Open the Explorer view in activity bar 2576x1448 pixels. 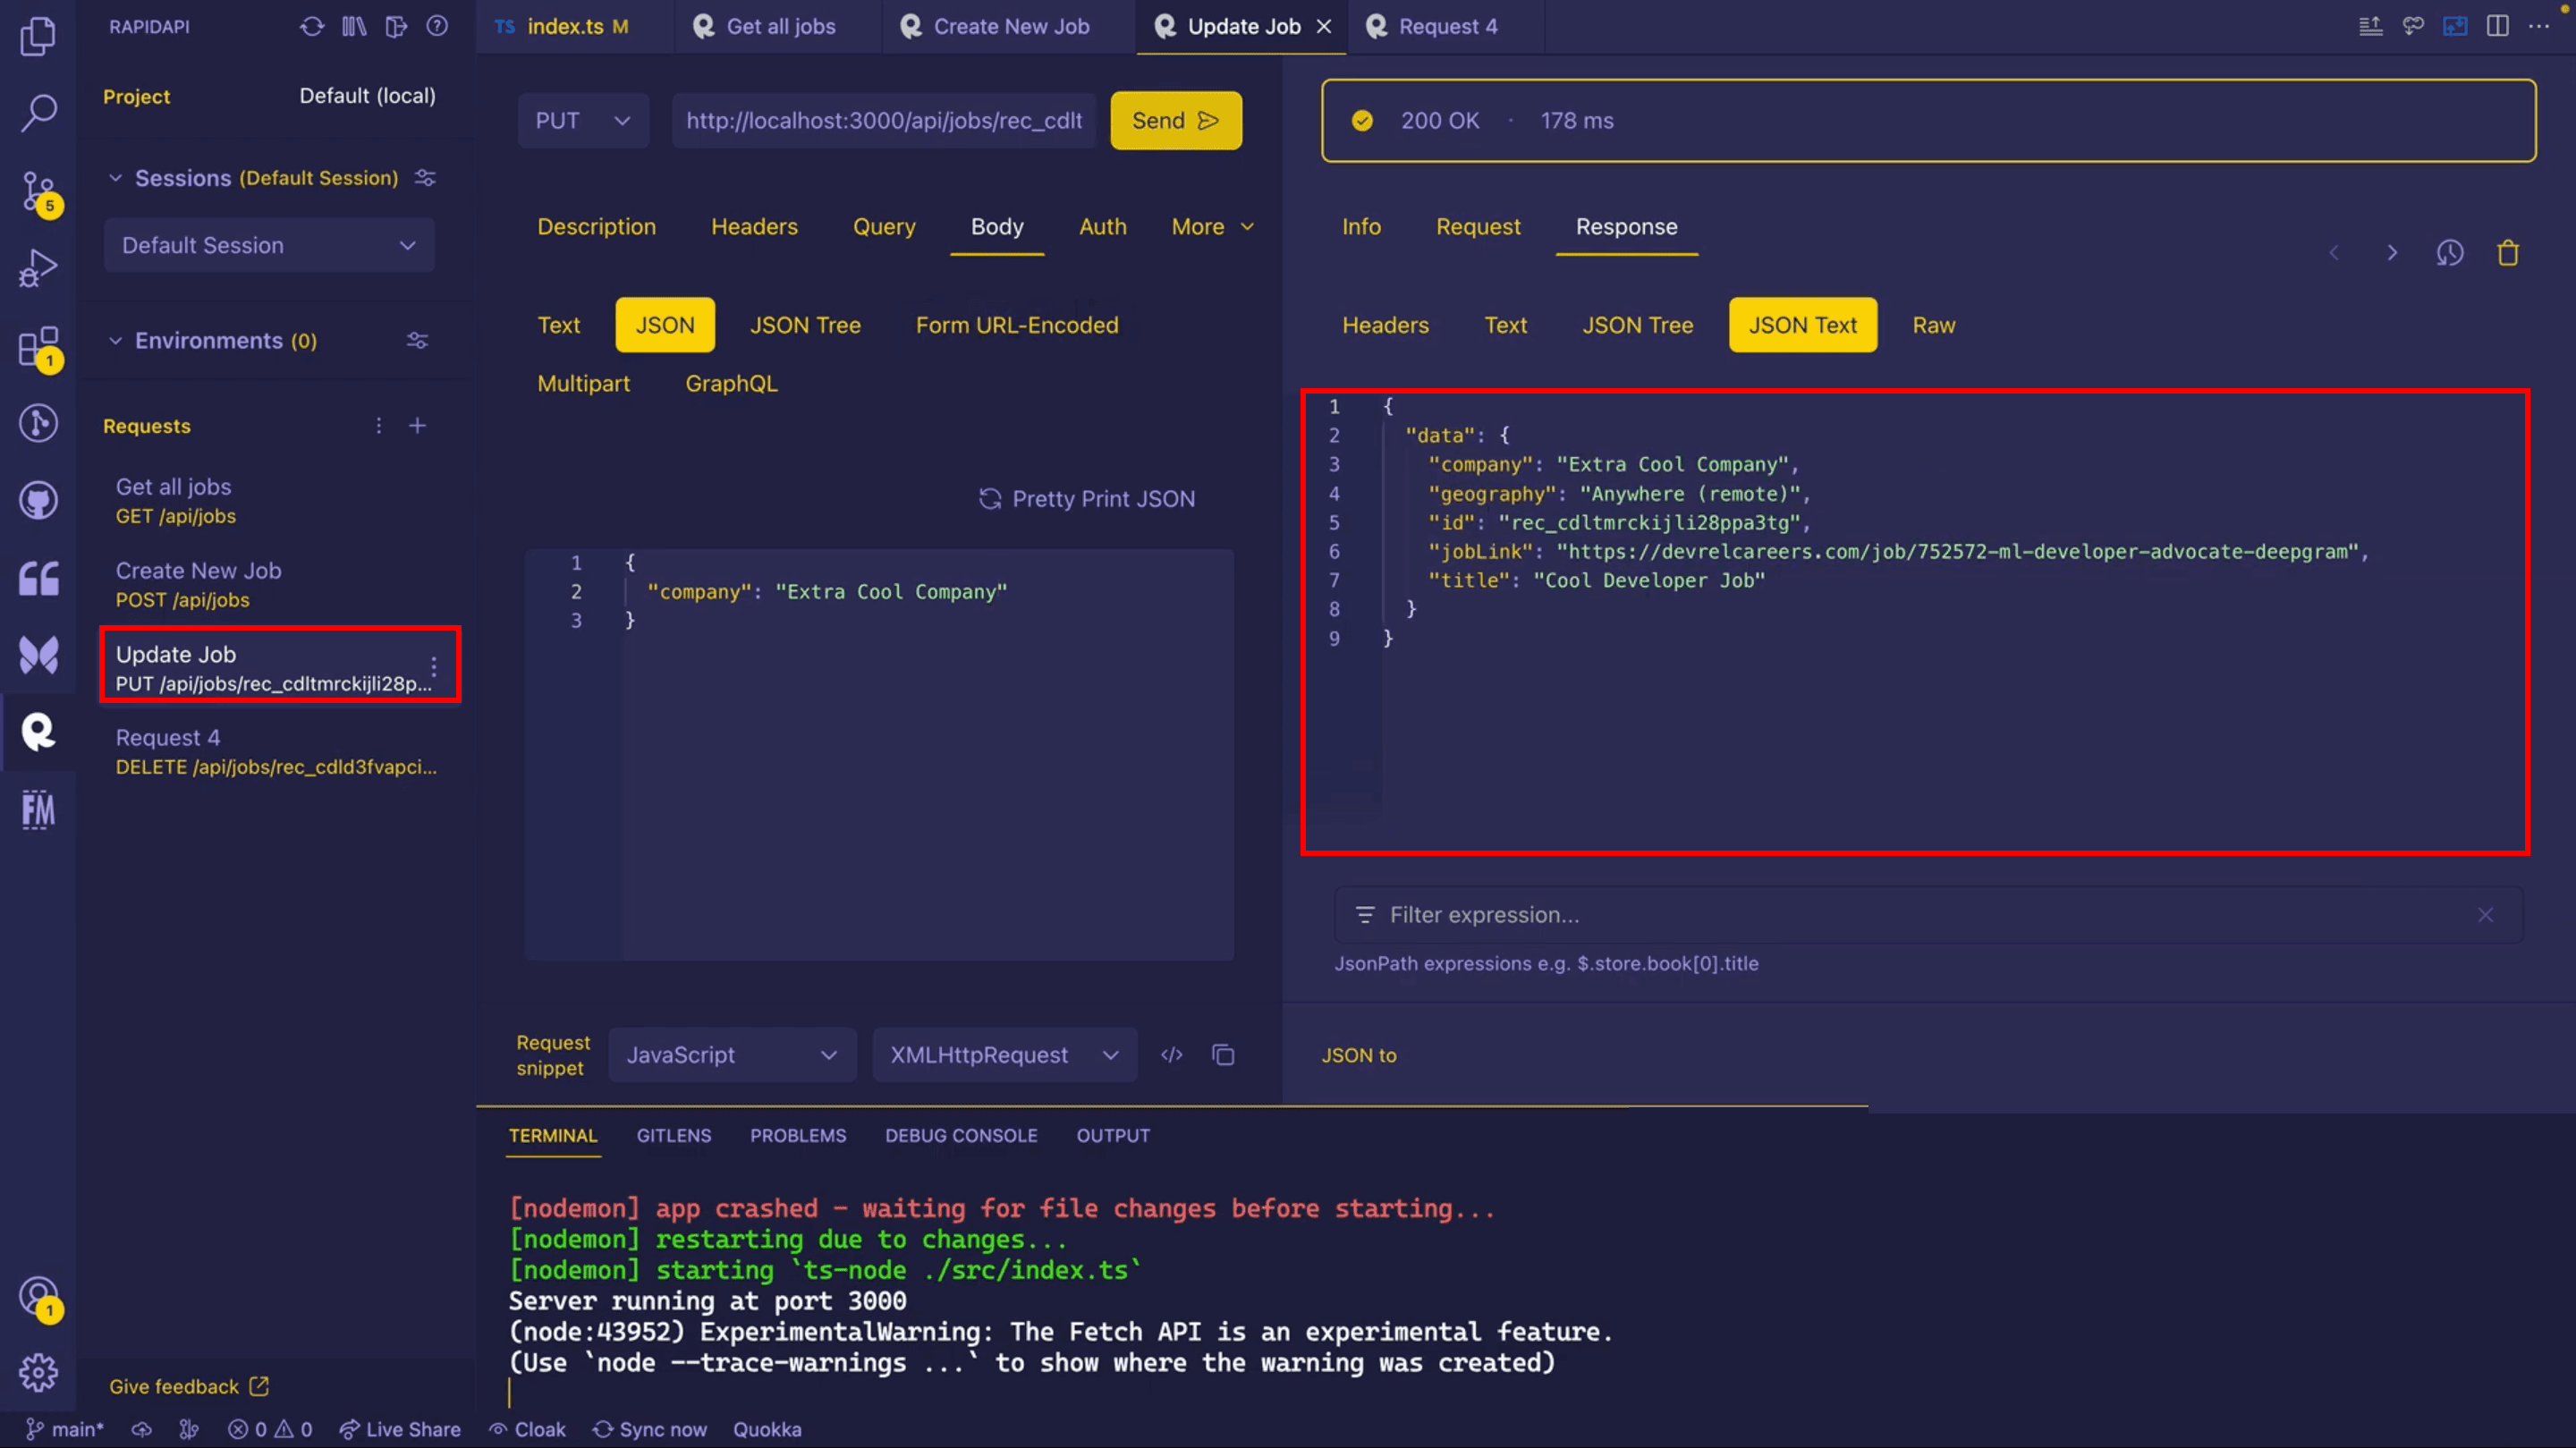coord(38,36)
